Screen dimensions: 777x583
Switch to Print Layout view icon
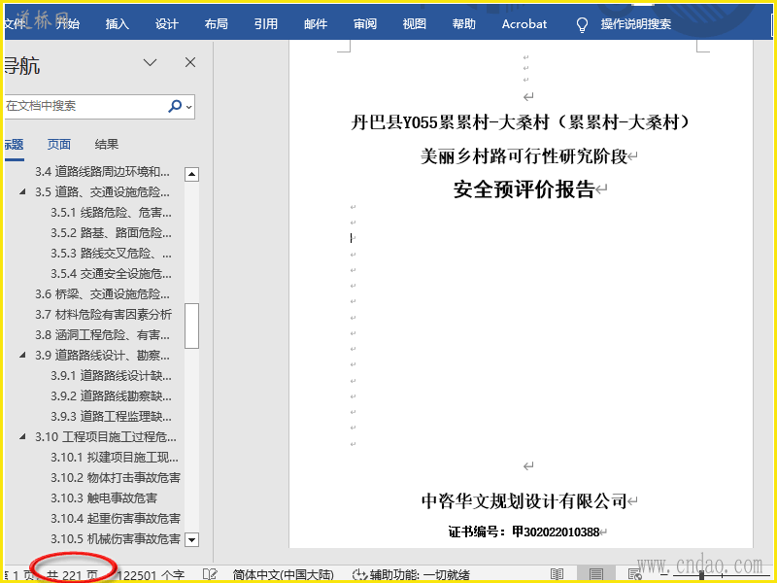[595, 574]
